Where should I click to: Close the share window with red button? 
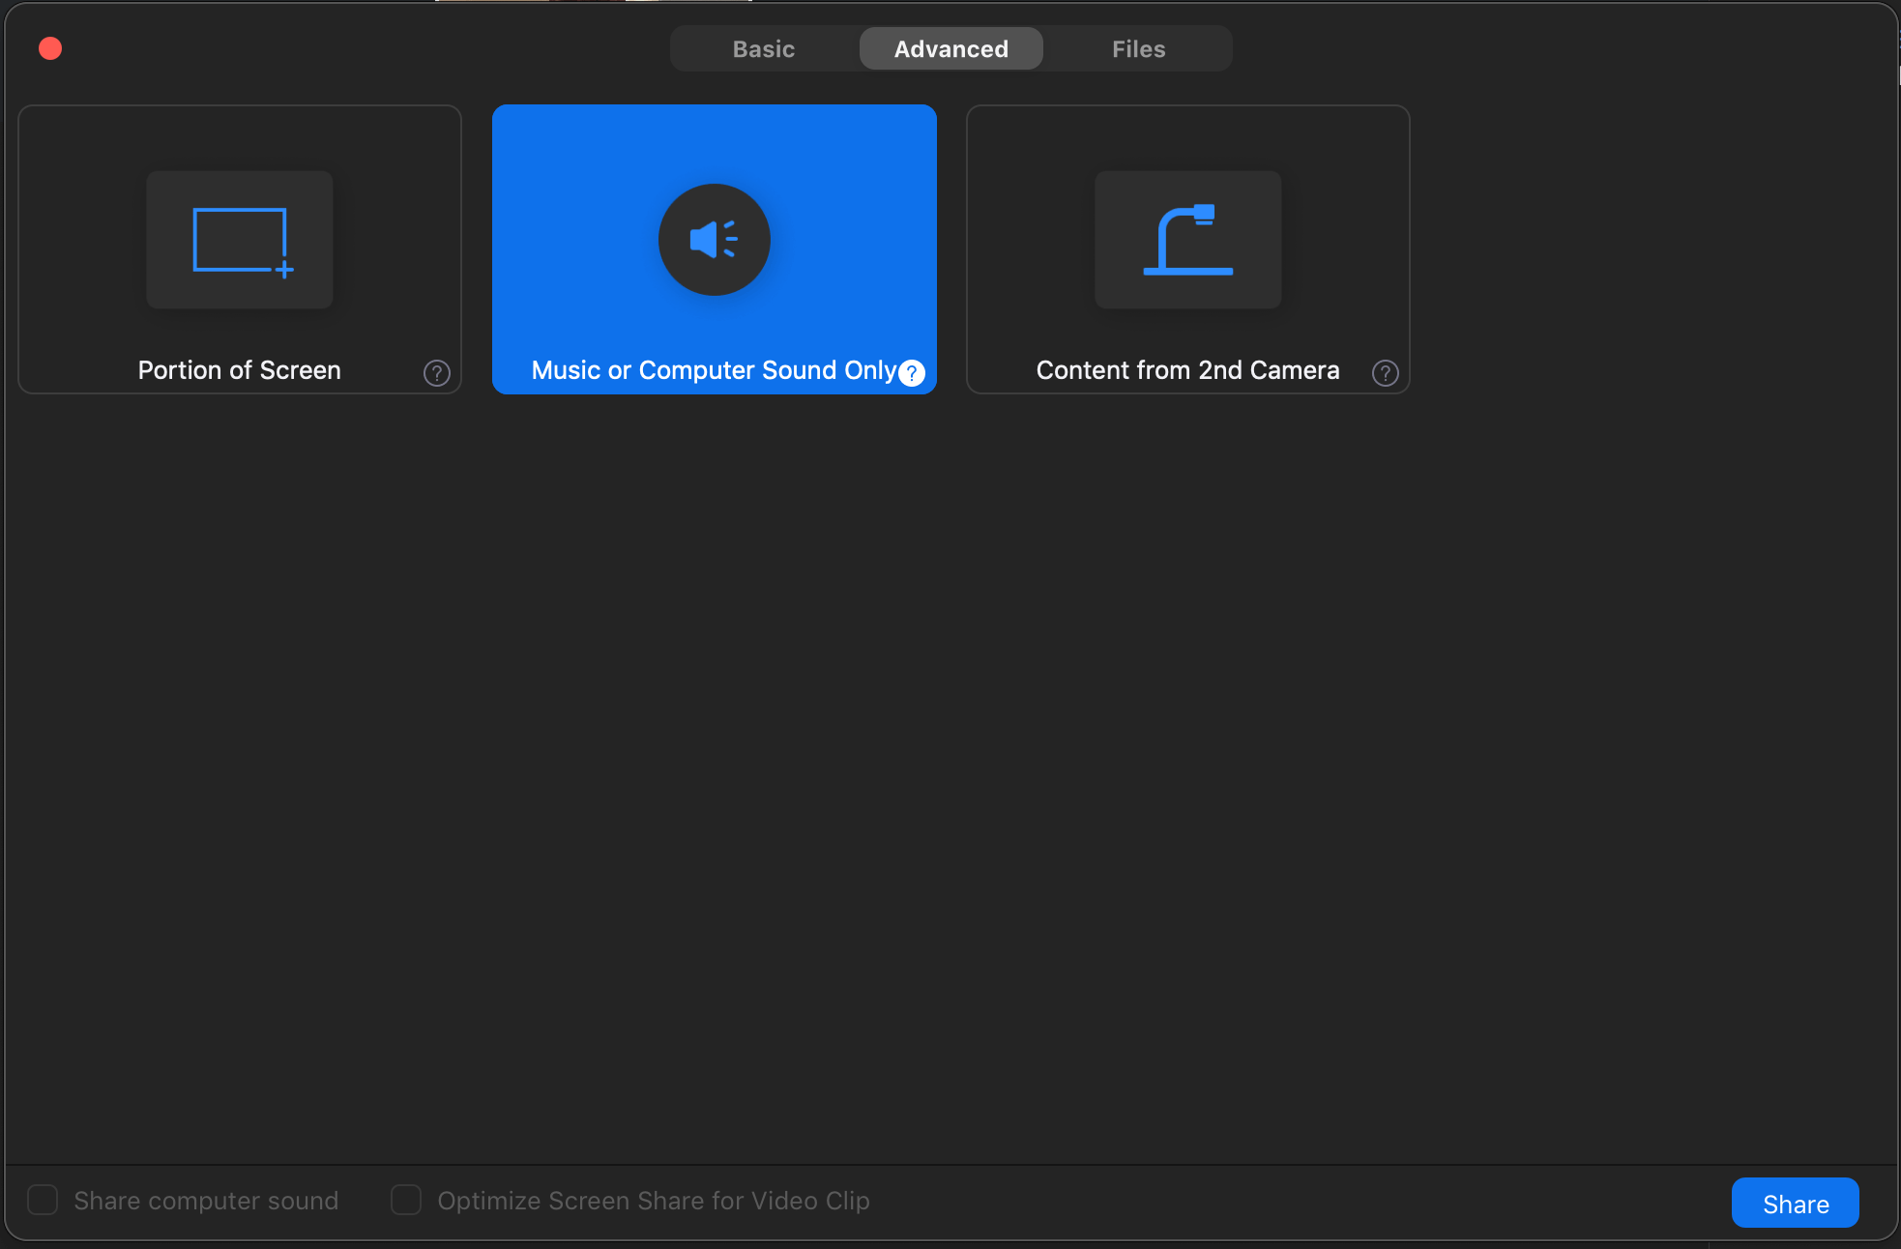coord(50,48)
